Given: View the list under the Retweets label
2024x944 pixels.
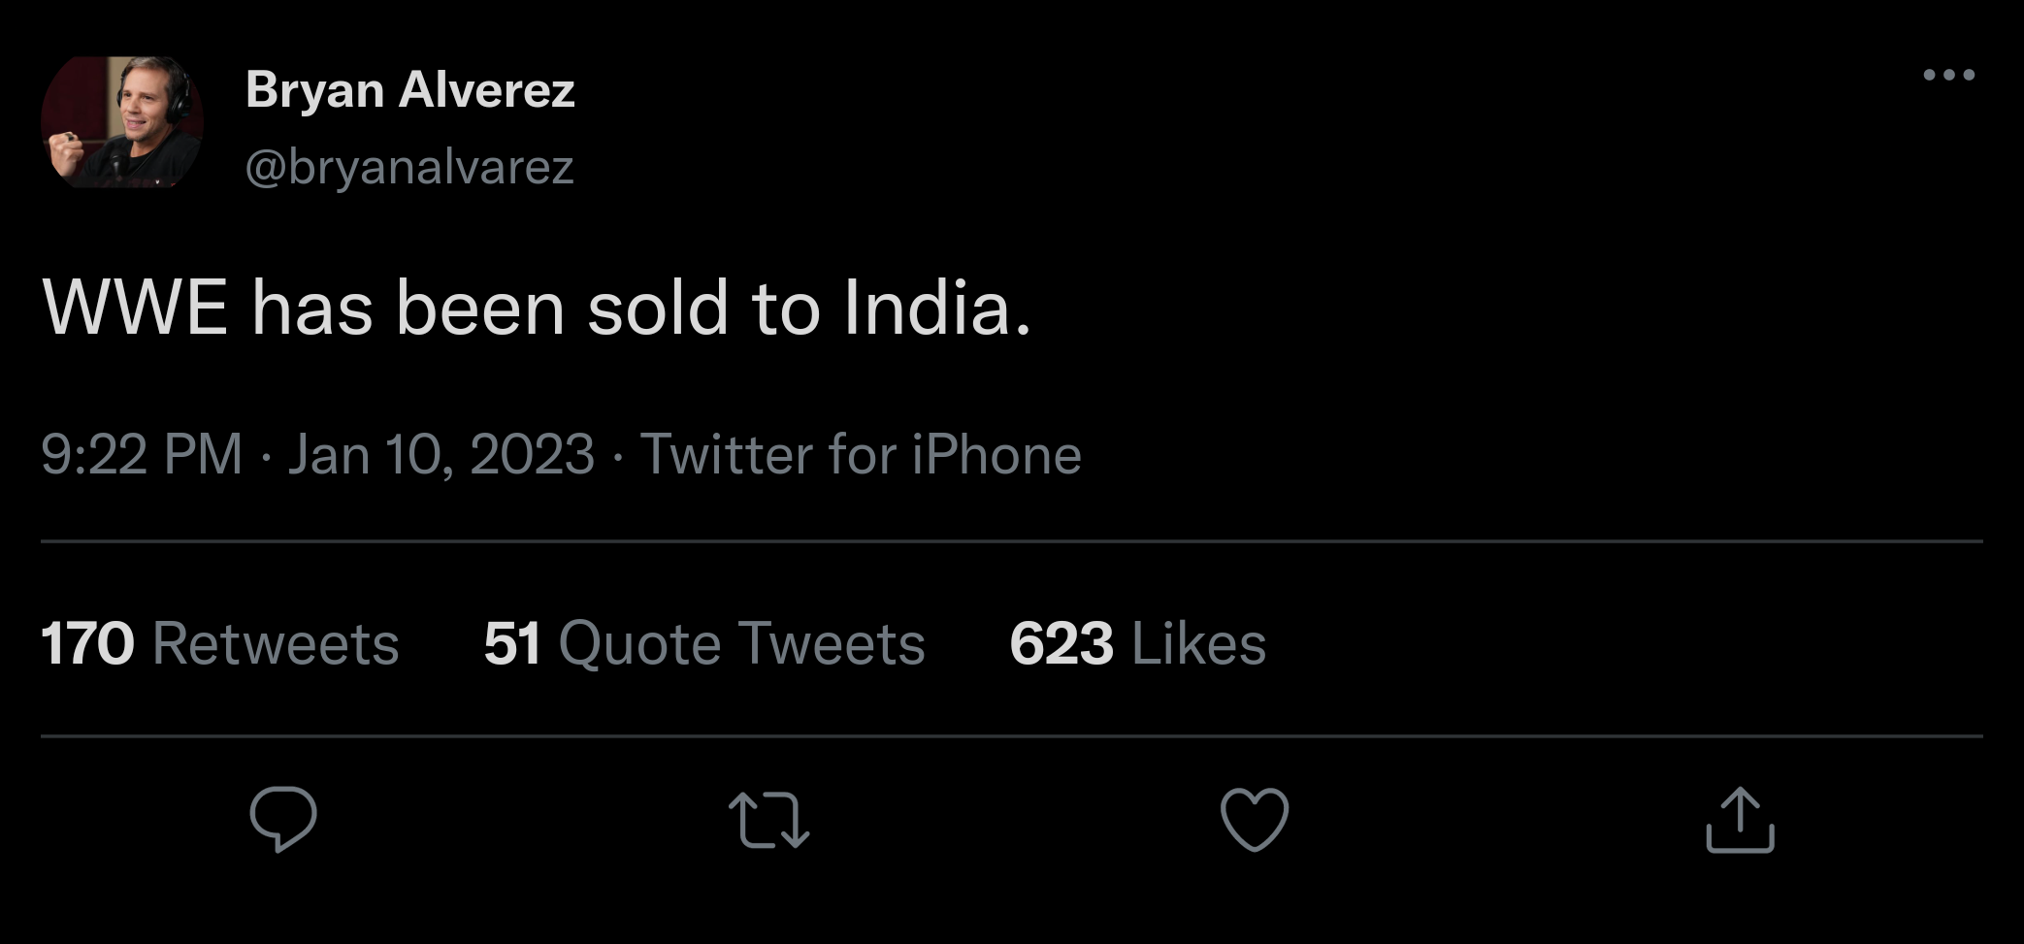Looking at the screenshot, I should [276, 643].
